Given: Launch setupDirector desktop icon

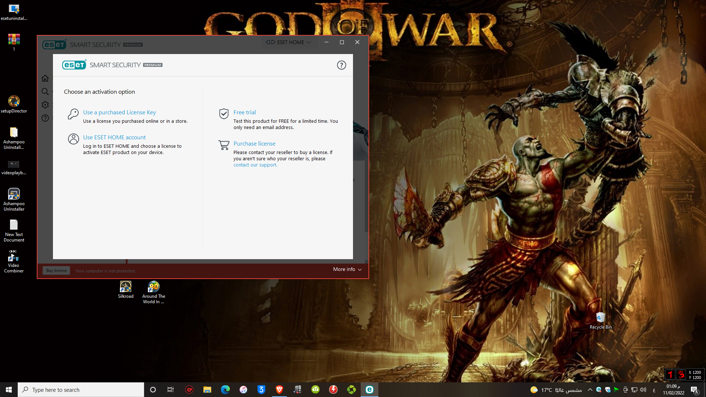Looking at the screenshot, I should [x=14, y=104].
